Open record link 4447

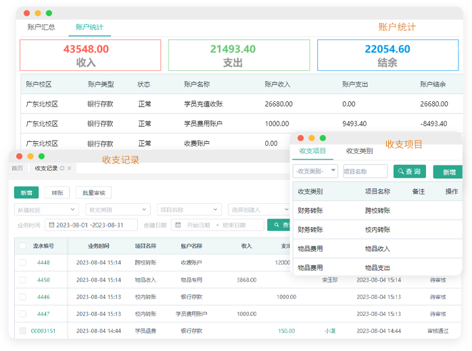click(x=43, y=314)
